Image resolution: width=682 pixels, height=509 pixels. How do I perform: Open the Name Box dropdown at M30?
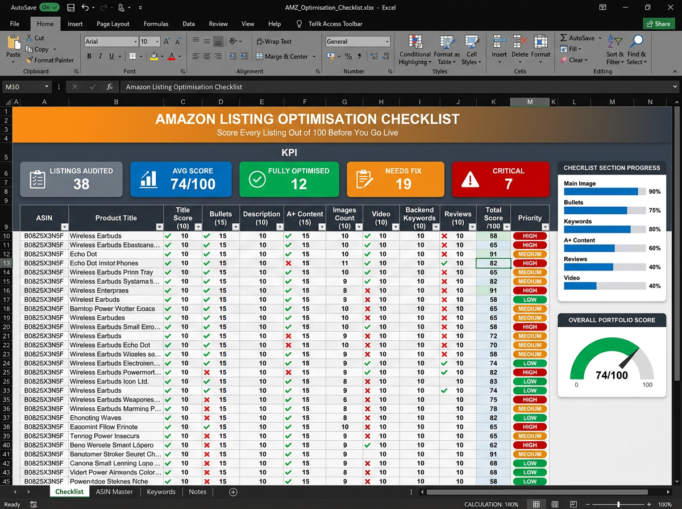click(47, 87)
